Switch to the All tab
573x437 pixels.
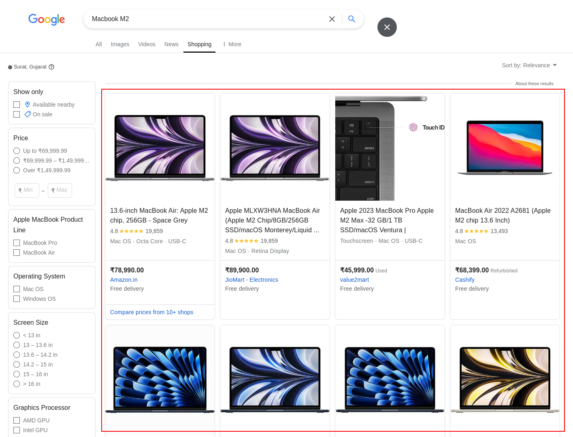99,44
